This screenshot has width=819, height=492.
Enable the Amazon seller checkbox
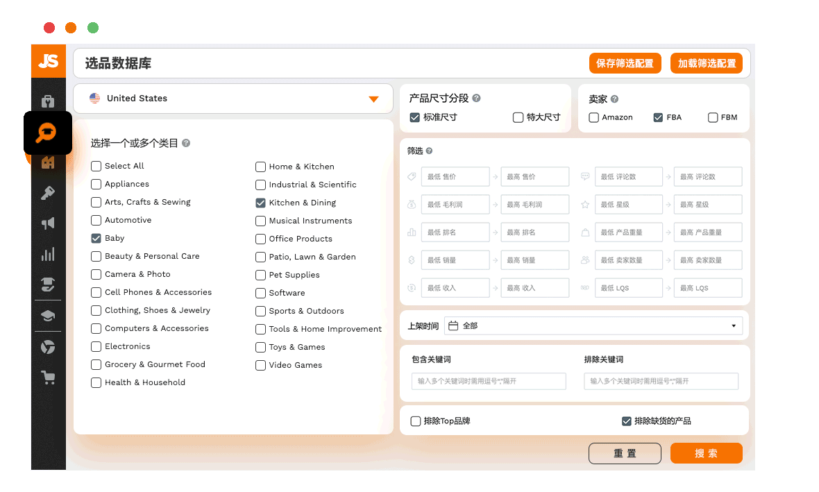[x=594, y=117]
